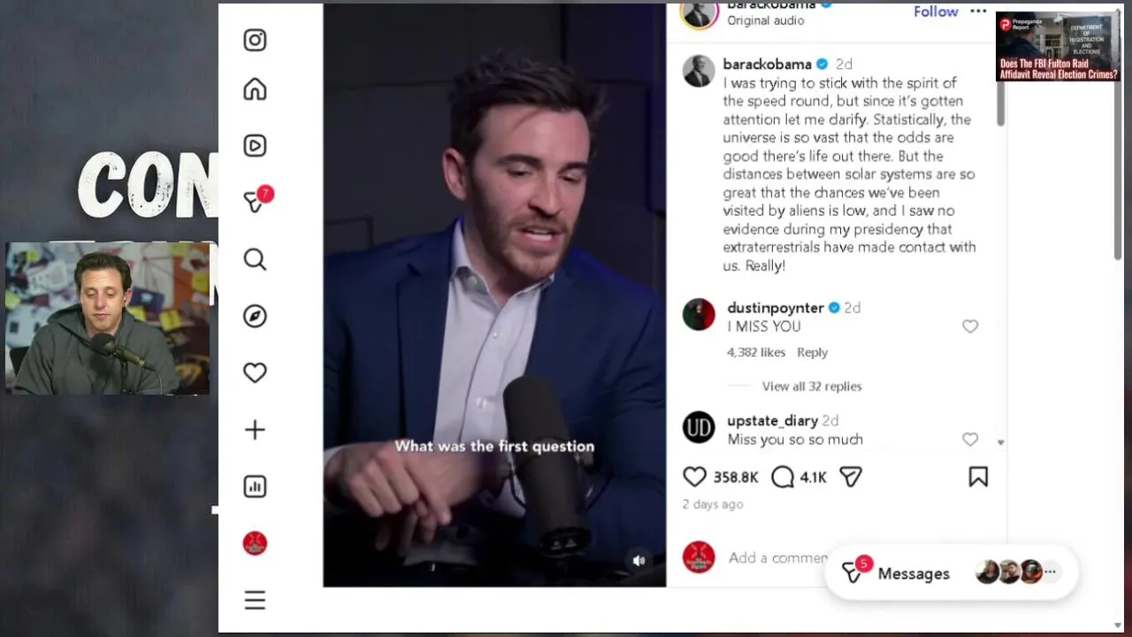Save the post with bookmark icon
Screen dimensions: 1132x637
tap(978, 477)
